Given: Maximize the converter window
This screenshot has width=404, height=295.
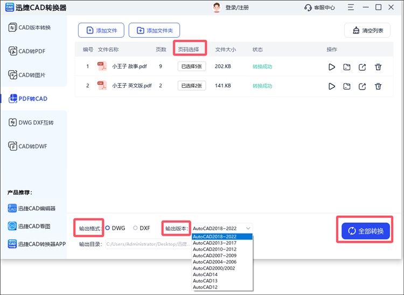Looking at the screenshot, I should coord(378,7).
